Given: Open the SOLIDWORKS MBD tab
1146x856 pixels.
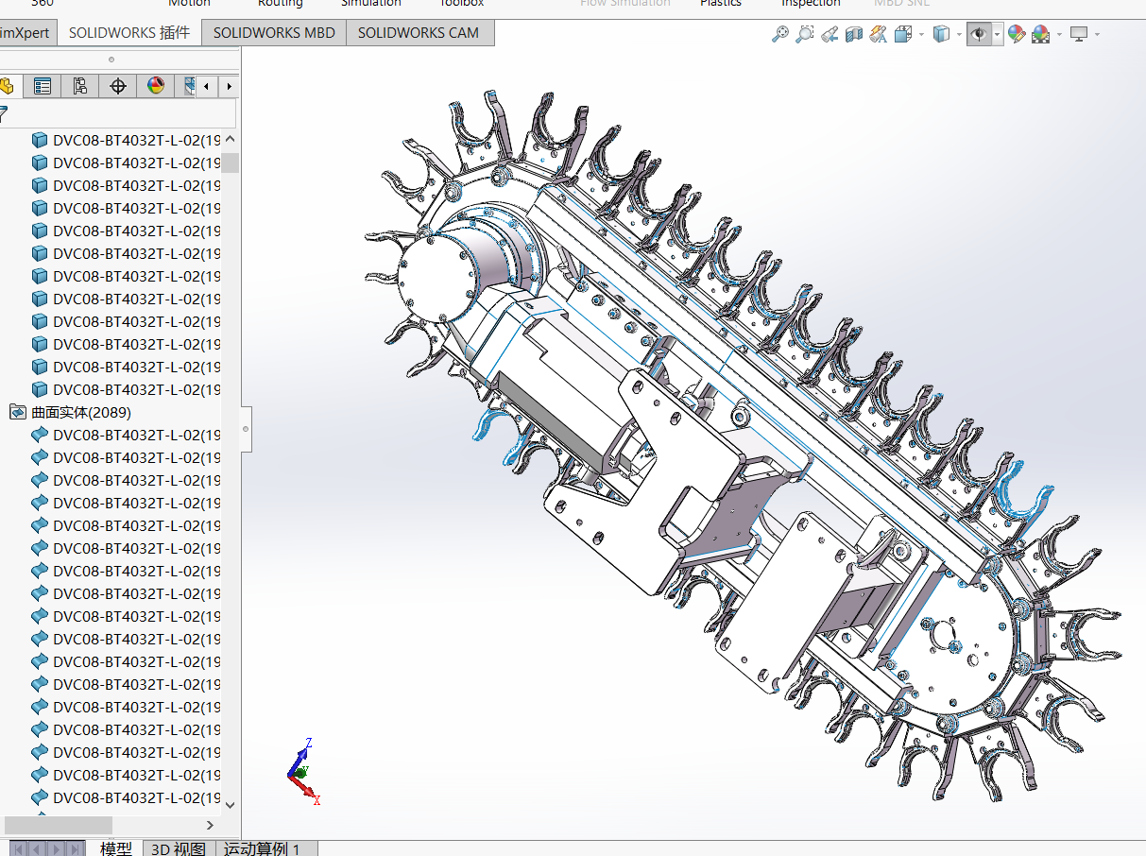Looking at the screenshot, I should pyautogui.click(x=274, y=33).
